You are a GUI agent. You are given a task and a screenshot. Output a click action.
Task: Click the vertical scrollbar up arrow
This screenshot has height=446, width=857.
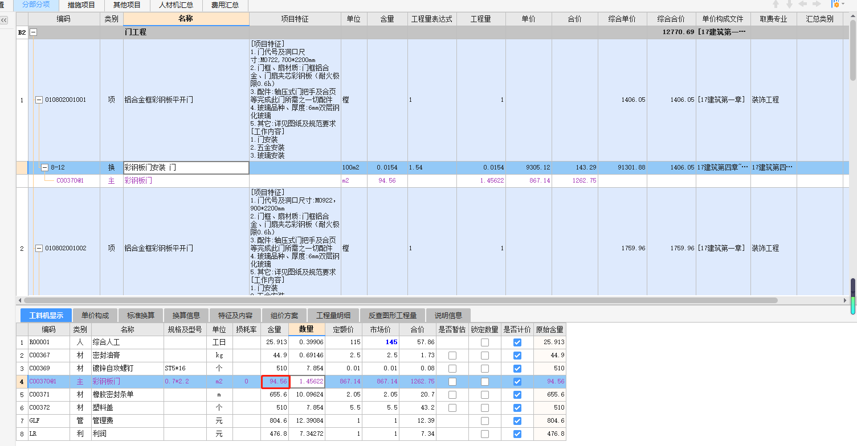tap(853, 16)
